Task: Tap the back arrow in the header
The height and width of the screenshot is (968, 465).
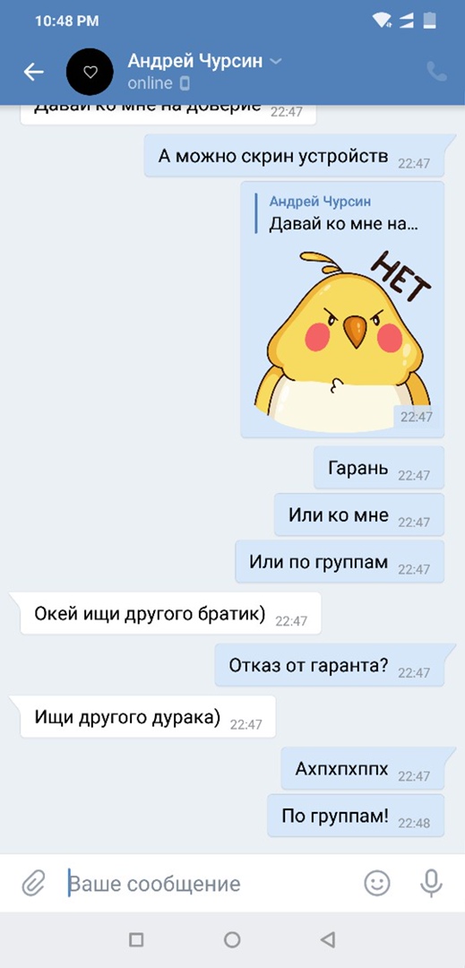Action: tap(33, 73)
